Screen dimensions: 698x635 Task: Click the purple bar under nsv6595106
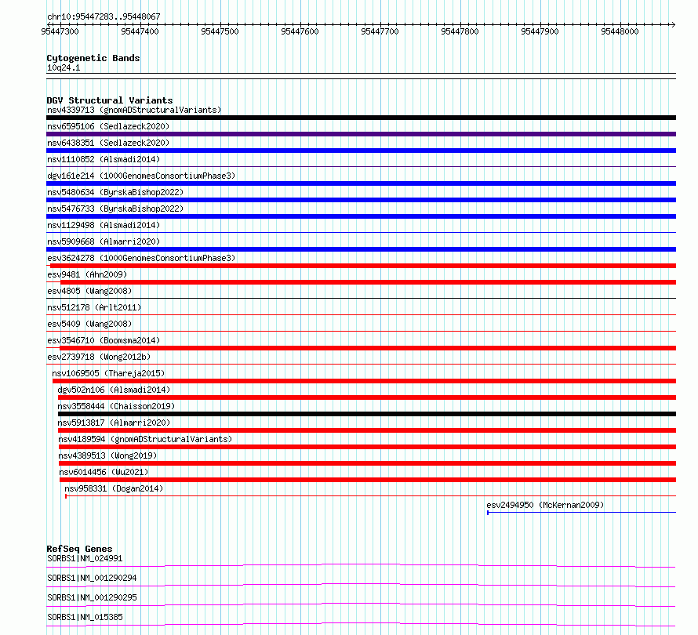pyautogui.click(x=361, y=134)
